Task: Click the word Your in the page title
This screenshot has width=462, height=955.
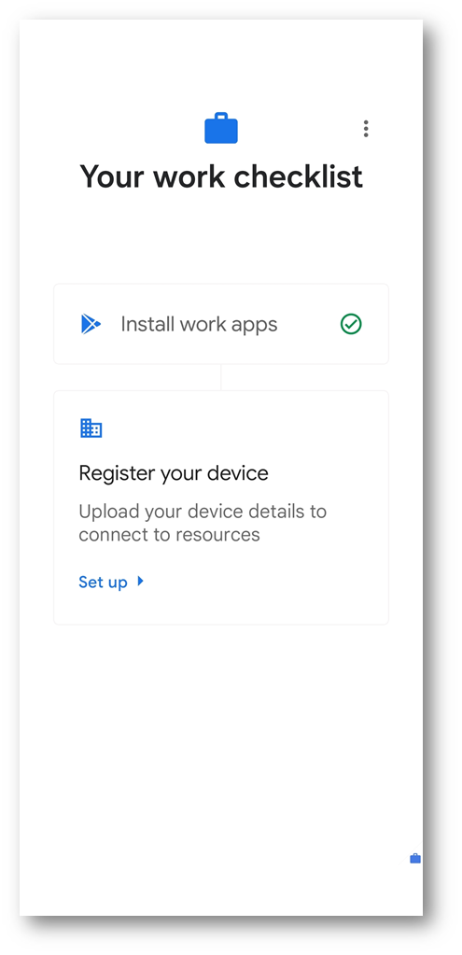Action: [113, 176]
